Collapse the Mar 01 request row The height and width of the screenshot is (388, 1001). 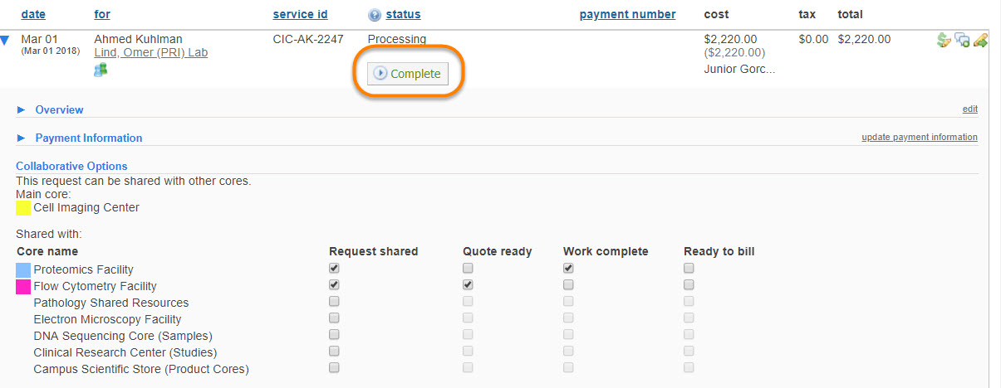click(x=6, y=40)
